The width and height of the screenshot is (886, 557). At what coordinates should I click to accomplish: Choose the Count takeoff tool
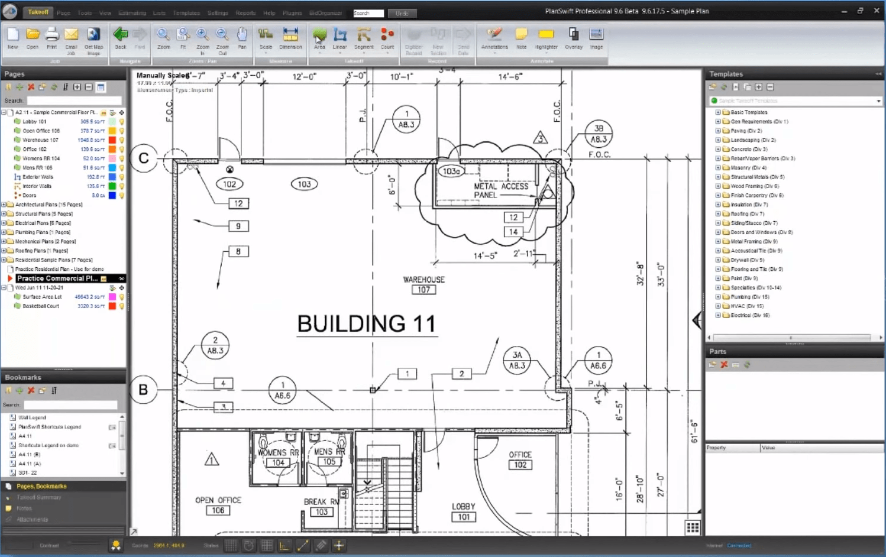[387, 38]
